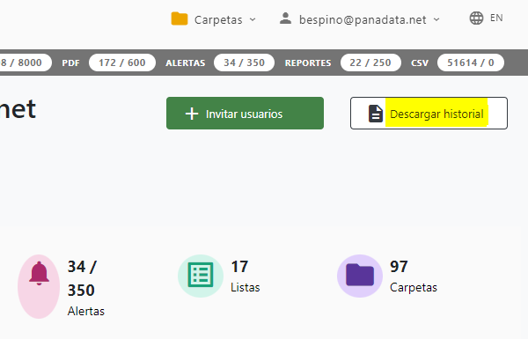Select the Alertas 34 / 350 usage pill
Screen dimensions: 528x339
click(244, 63)
